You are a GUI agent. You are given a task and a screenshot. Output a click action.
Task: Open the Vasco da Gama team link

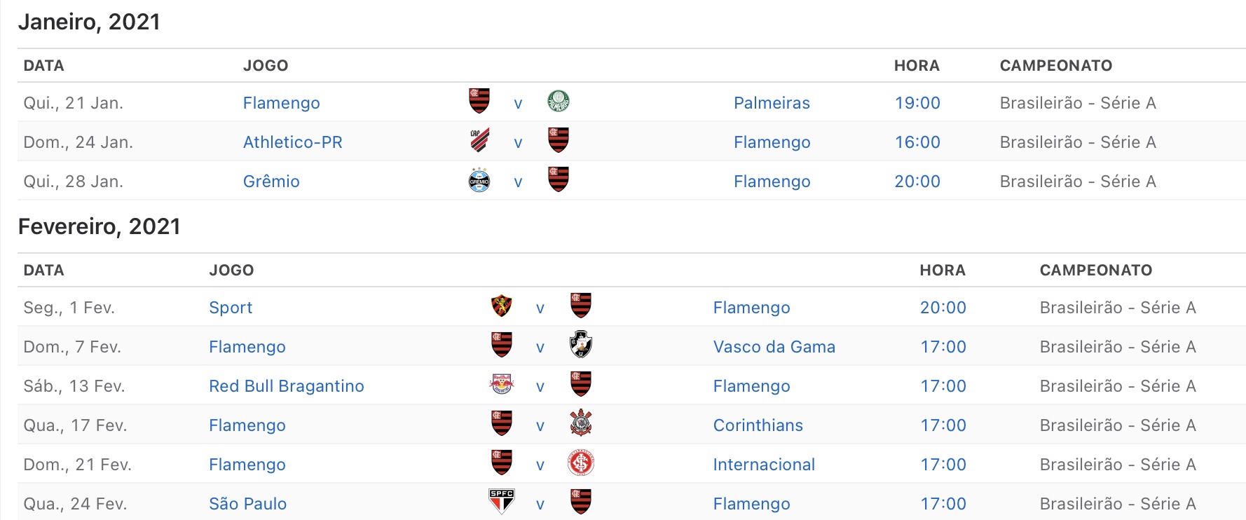pyautogui.click(x=774, y=347)
